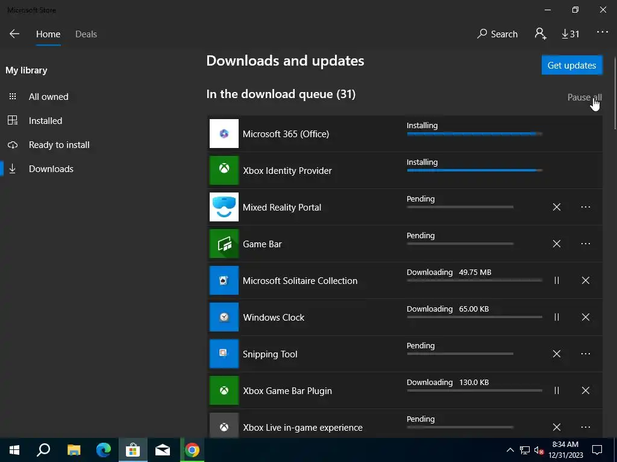Click Pause all link
The image size is (617, 462).
coord(584,97)
